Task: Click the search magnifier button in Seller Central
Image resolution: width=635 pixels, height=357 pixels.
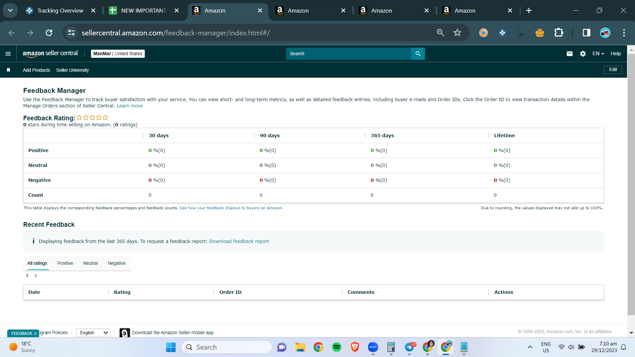Action: click(x=418, y=54)
